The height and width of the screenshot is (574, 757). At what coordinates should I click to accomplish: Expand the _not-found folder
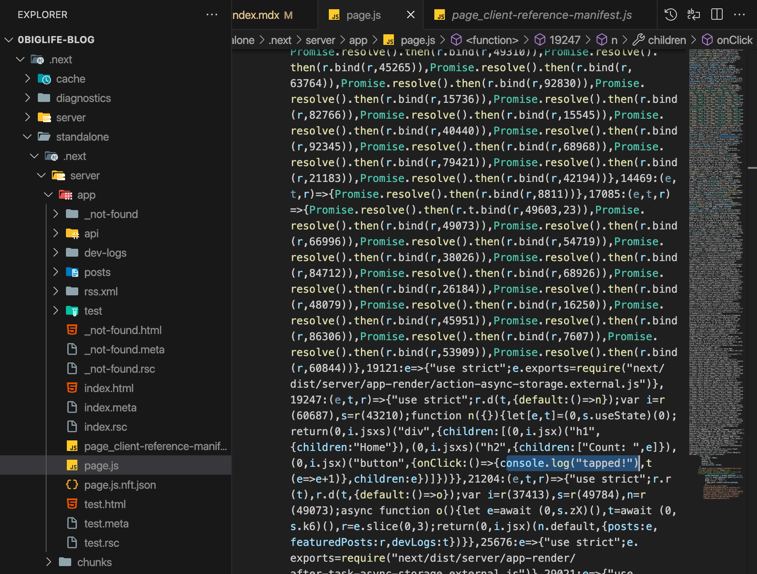pos(55,214)
